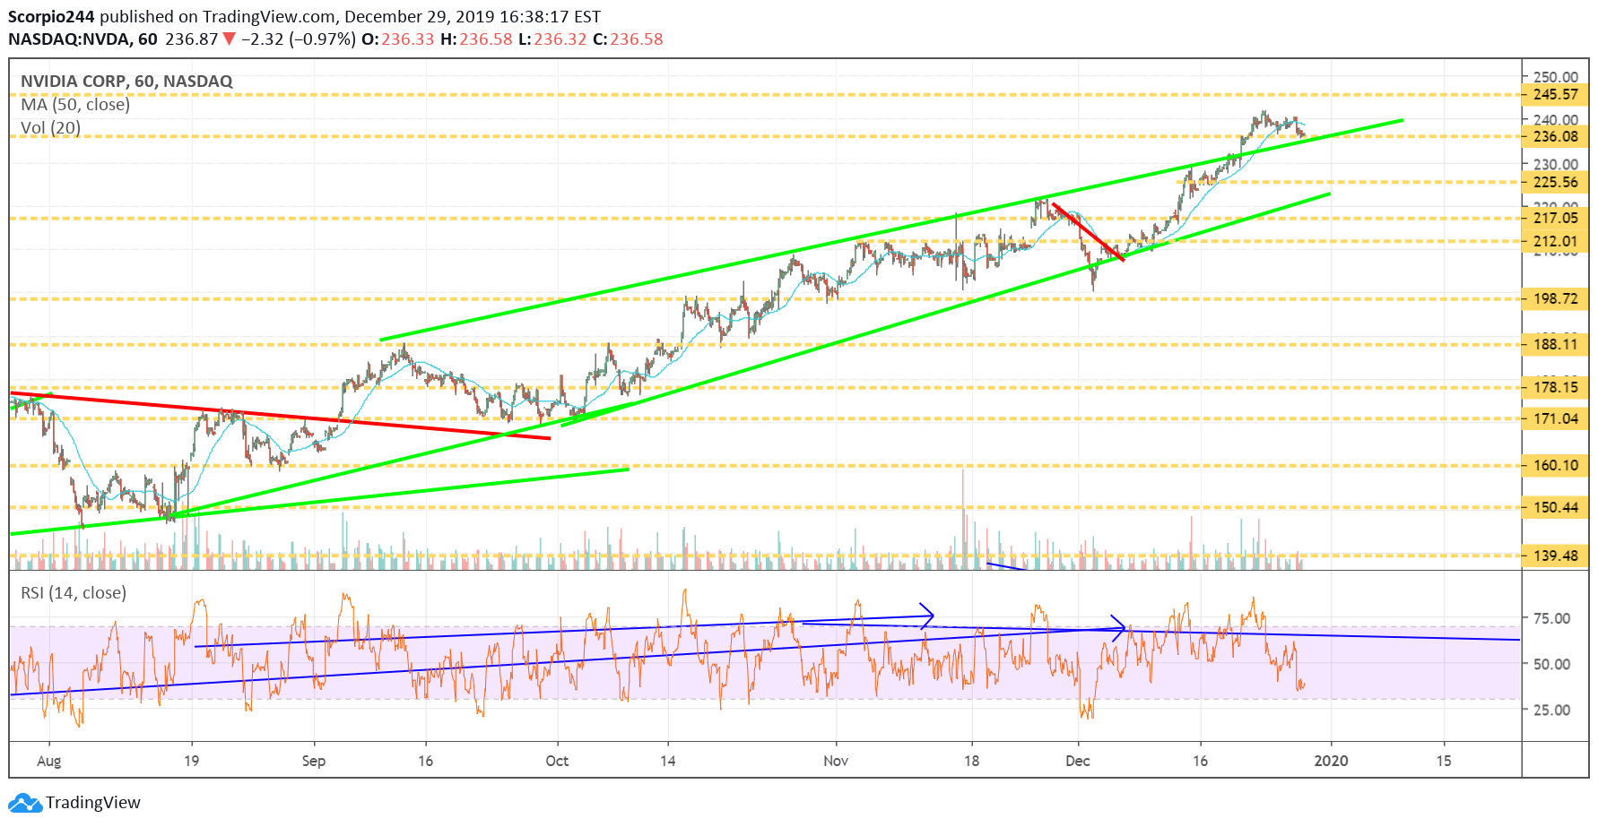Click the Scorpio244 author name
Image resolution: width=1598 pixels, height=827 pixels.
51,17
